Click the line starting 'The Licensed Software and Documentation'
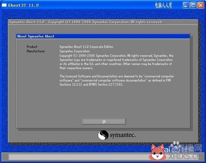This screenshot has width=206, height=163. click(x=117, y=76)
